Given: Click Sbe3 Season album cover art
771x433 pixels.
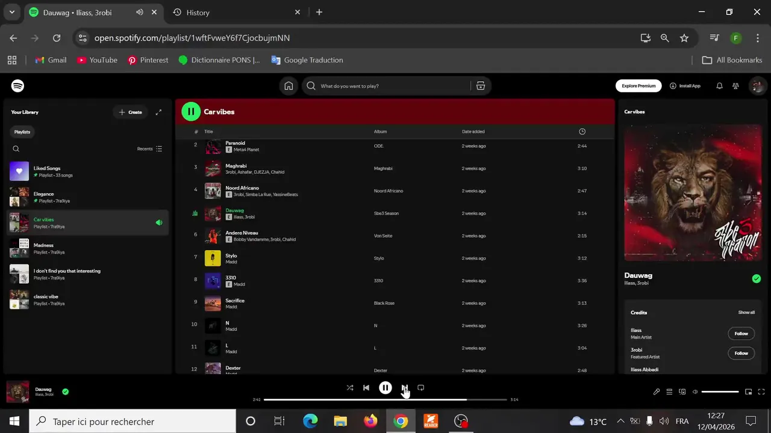Looking at the screenshot, I should (693, 192).
